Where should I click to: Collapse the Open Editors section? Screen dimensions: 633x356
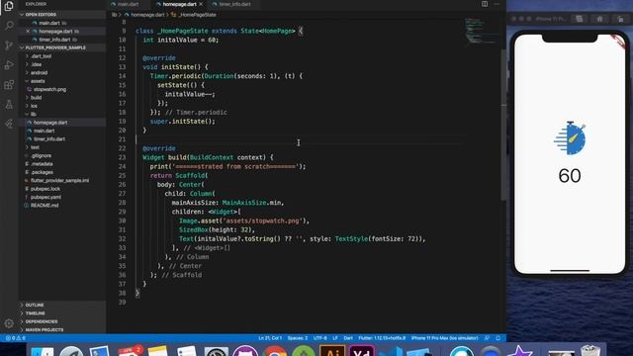[41, 15]
